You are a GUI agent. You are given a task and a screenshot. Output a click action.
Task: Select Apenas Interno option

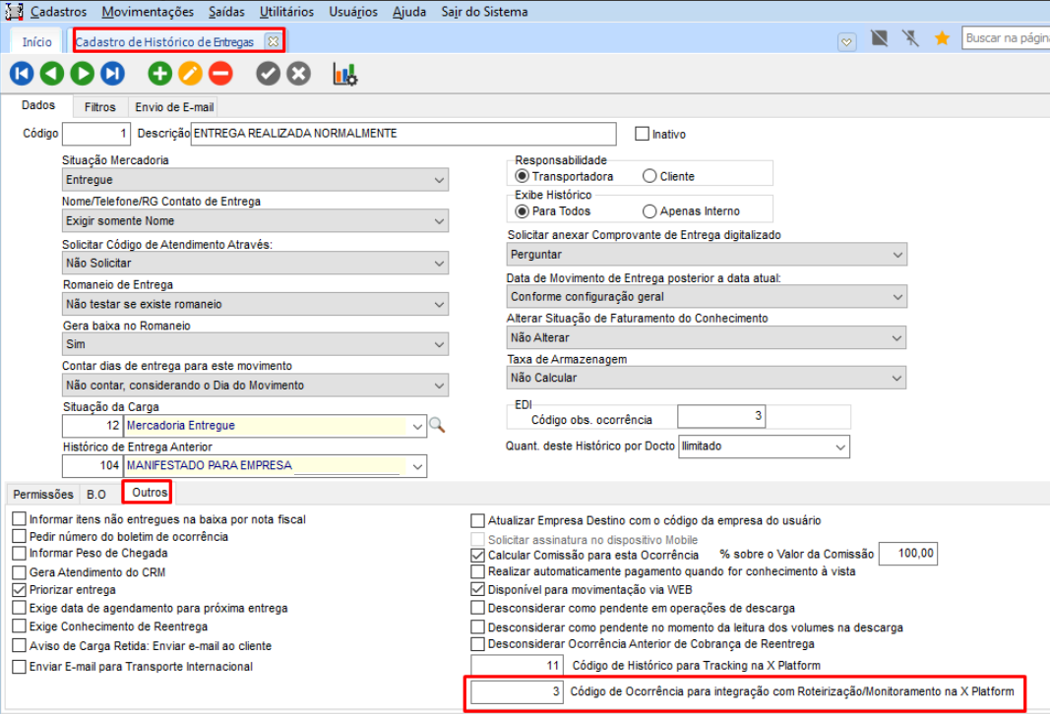(x=649, y=211)
